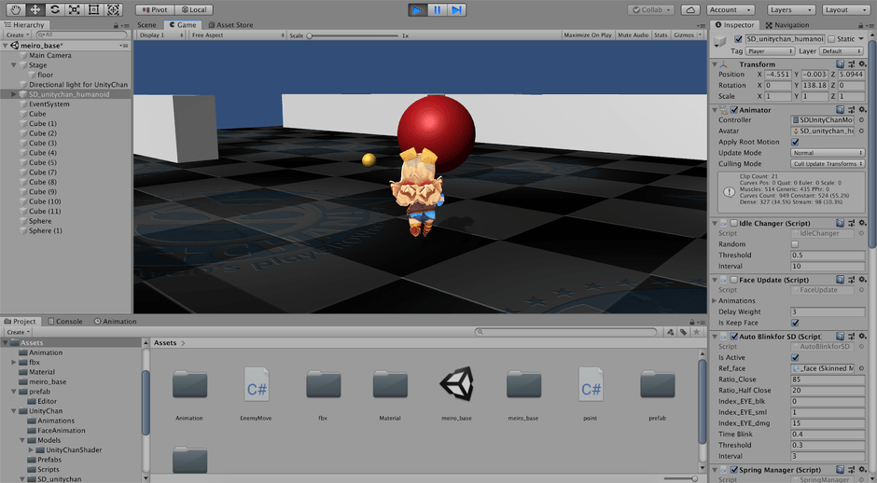Screen dimensions: 877x483
Task: Open the Layer dropdown in Inspector
Action: (842, 51)
